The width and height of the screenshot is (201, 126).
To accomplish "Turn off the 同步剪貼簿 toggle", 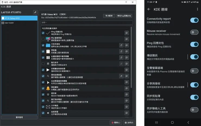I will 194,97.
